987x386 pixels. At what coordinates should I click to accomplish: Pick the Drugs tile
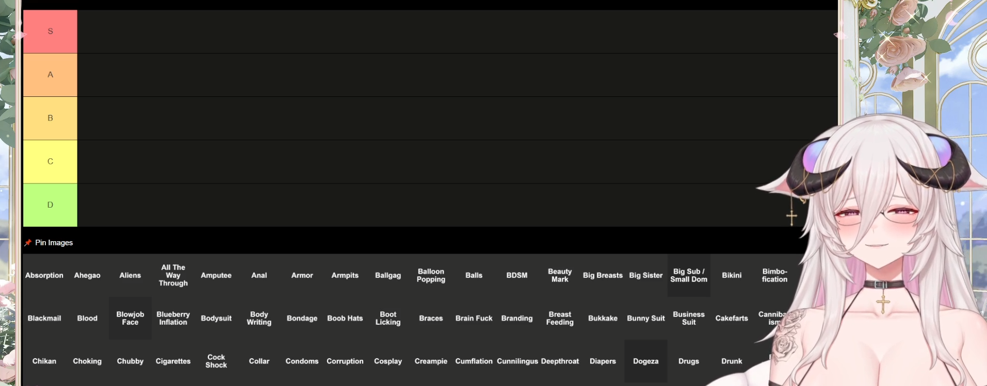pos(689,361)
